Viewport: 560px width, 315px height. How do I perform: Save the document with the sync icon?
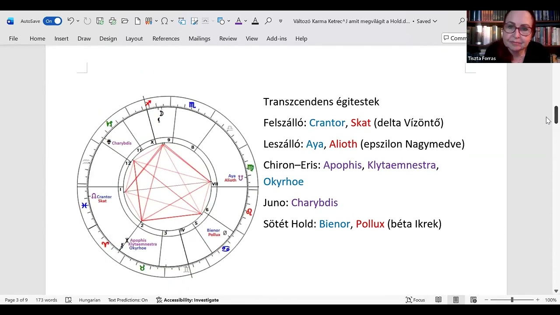point(100,21)
